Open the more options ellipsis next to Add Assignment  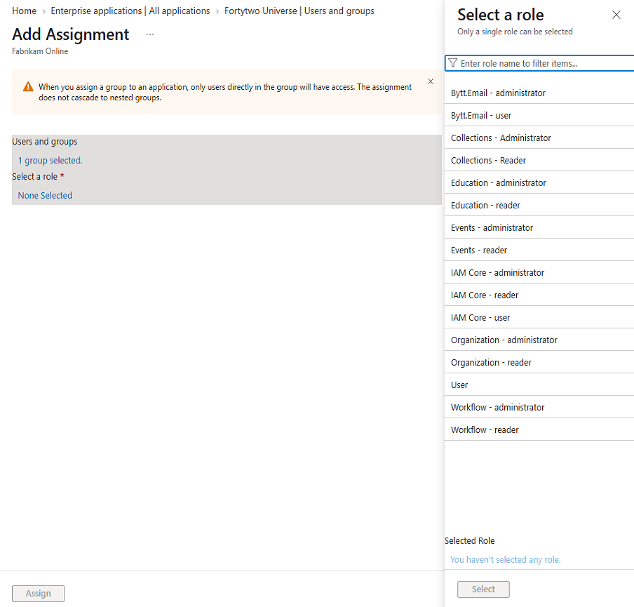(x=150, y=34)
